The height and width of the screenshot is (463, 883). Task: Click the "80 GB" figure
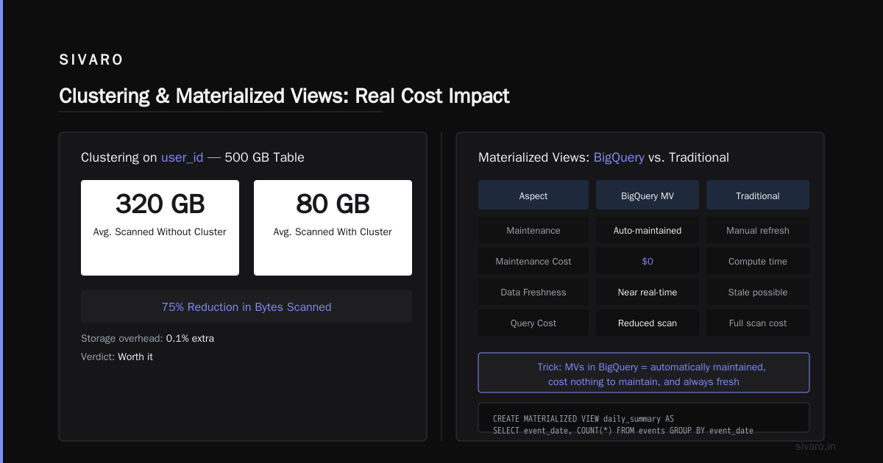(333, 204)
